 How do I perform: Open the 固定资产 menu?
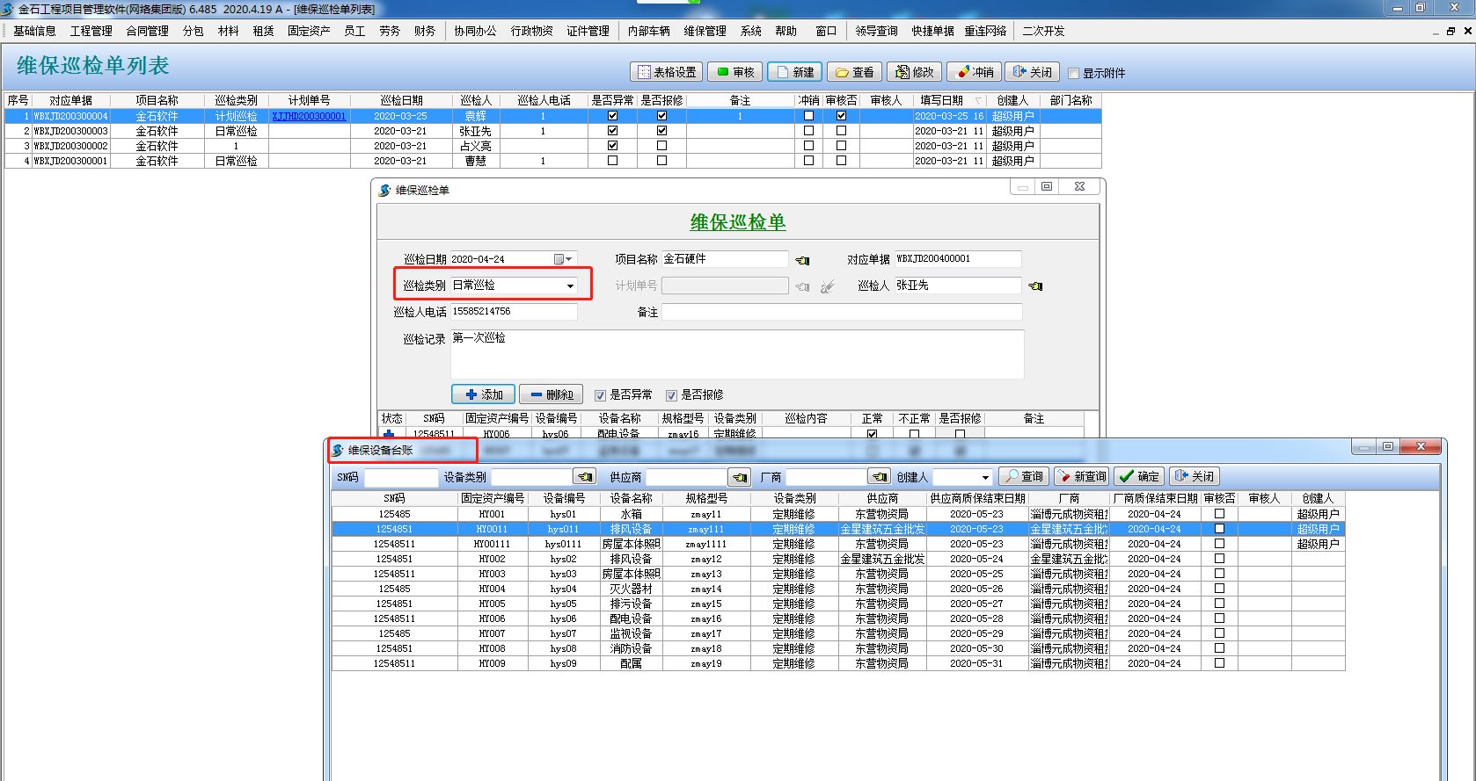tap(309, 31)
